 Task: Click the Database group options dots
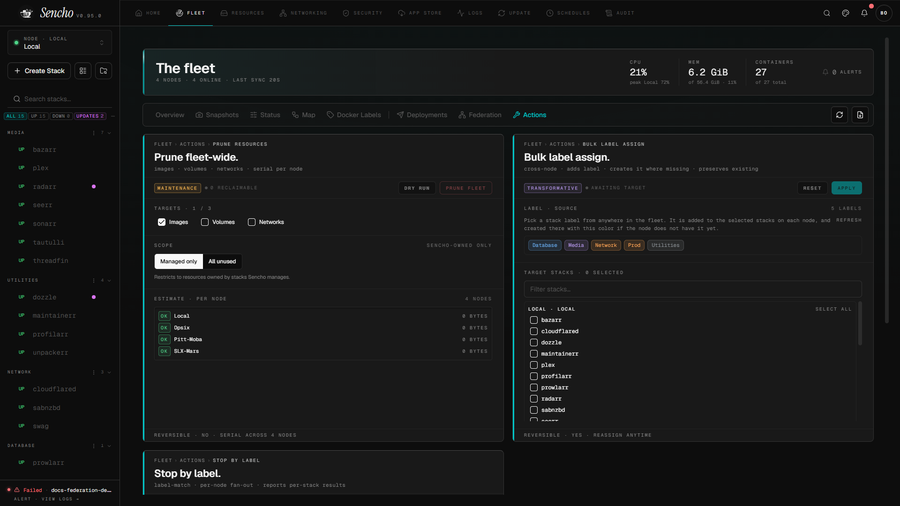coord(94,446)
